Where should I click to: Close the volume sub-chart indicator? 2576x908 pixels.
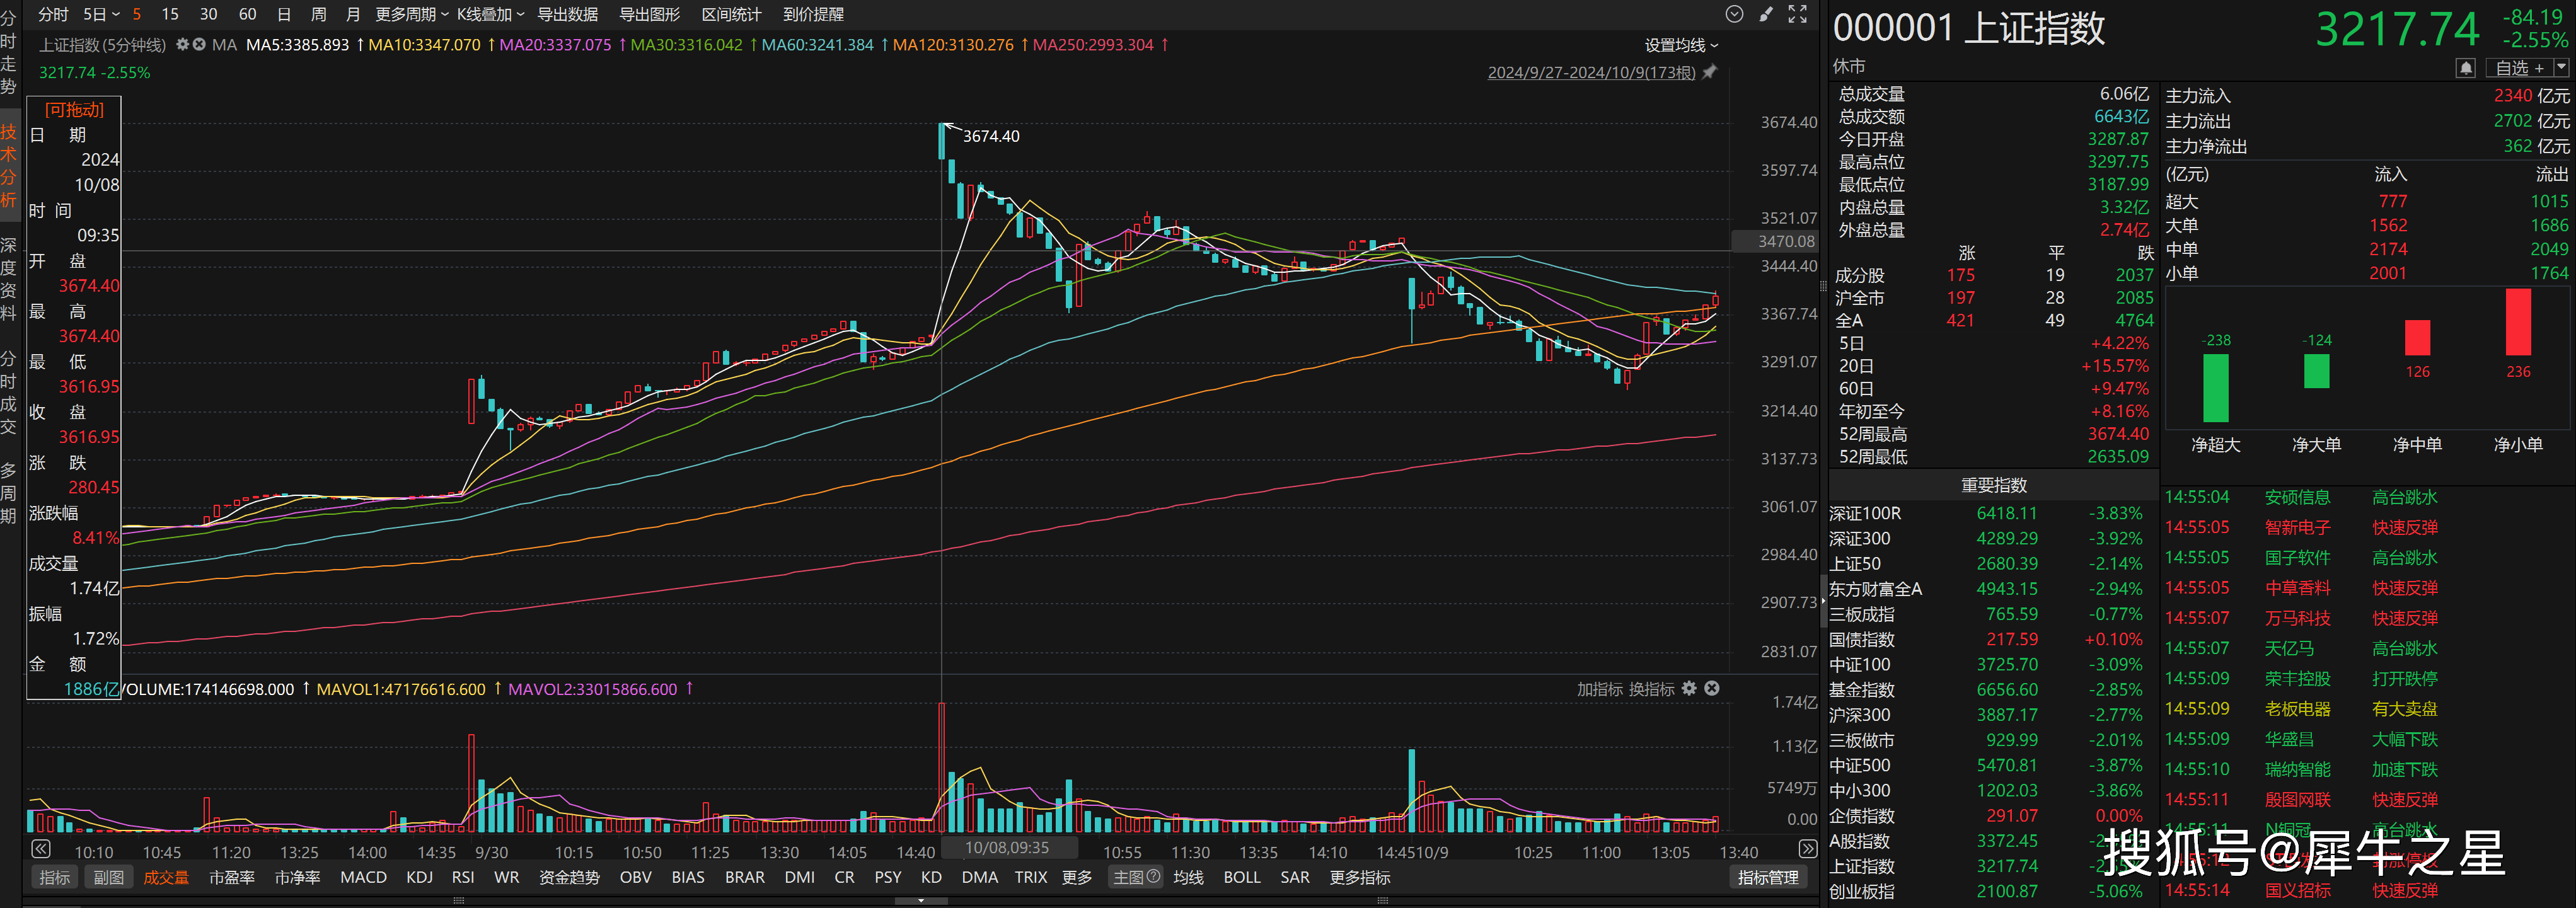click(x=1712, y=688)
